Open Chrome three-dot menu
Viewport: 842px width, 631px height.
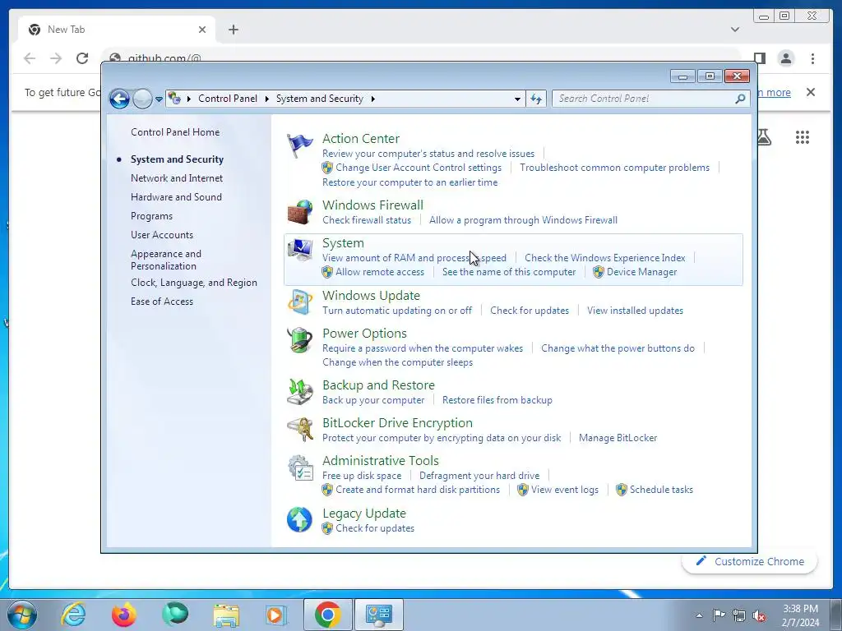point(812,58)
